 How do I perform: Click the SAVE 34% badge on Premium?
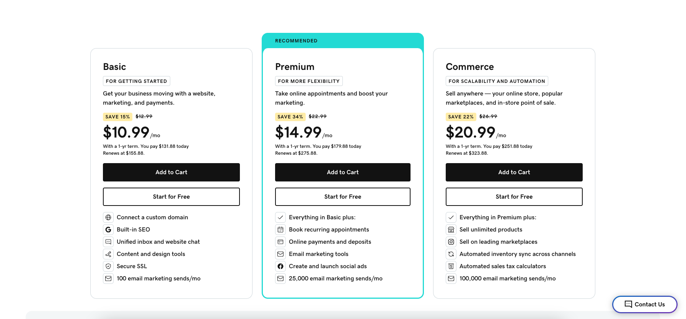290,117
